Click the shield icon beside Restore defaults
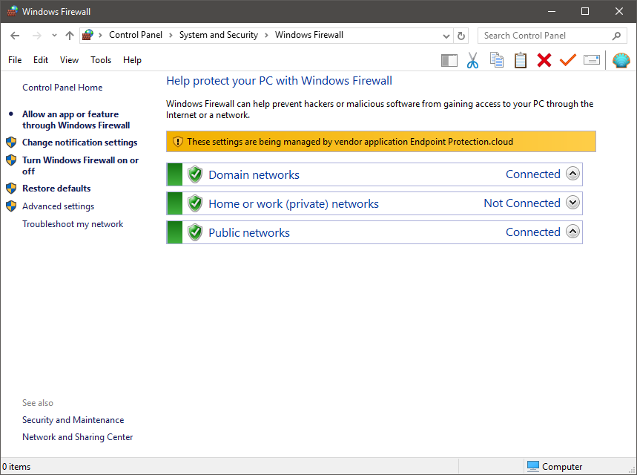This screenshot has width=637, height=475. pyautogui.click(x=11, y=189)
